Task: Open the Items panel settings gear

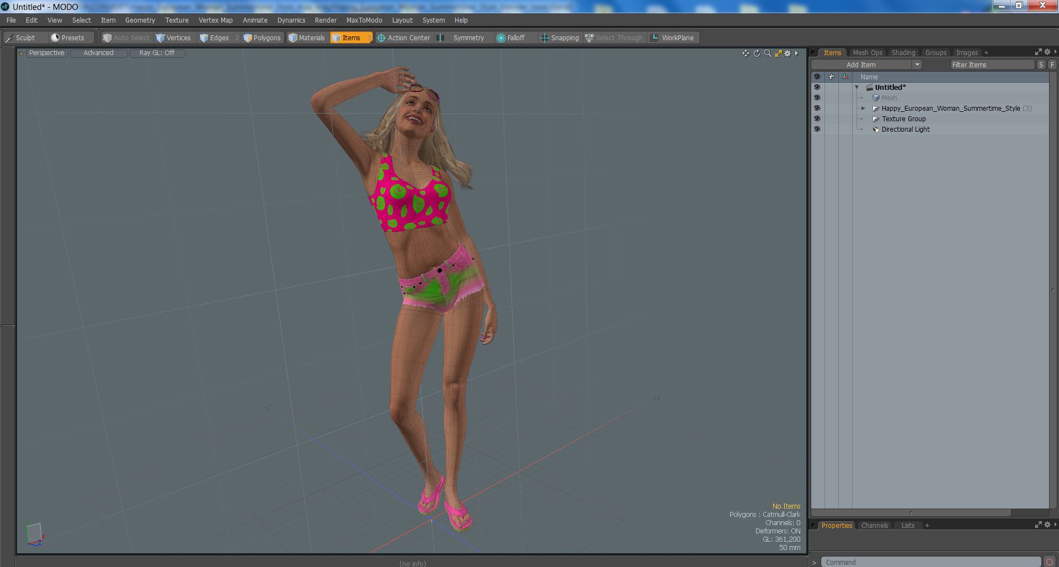Action: pyautogui.click(x=1047, y=52)
